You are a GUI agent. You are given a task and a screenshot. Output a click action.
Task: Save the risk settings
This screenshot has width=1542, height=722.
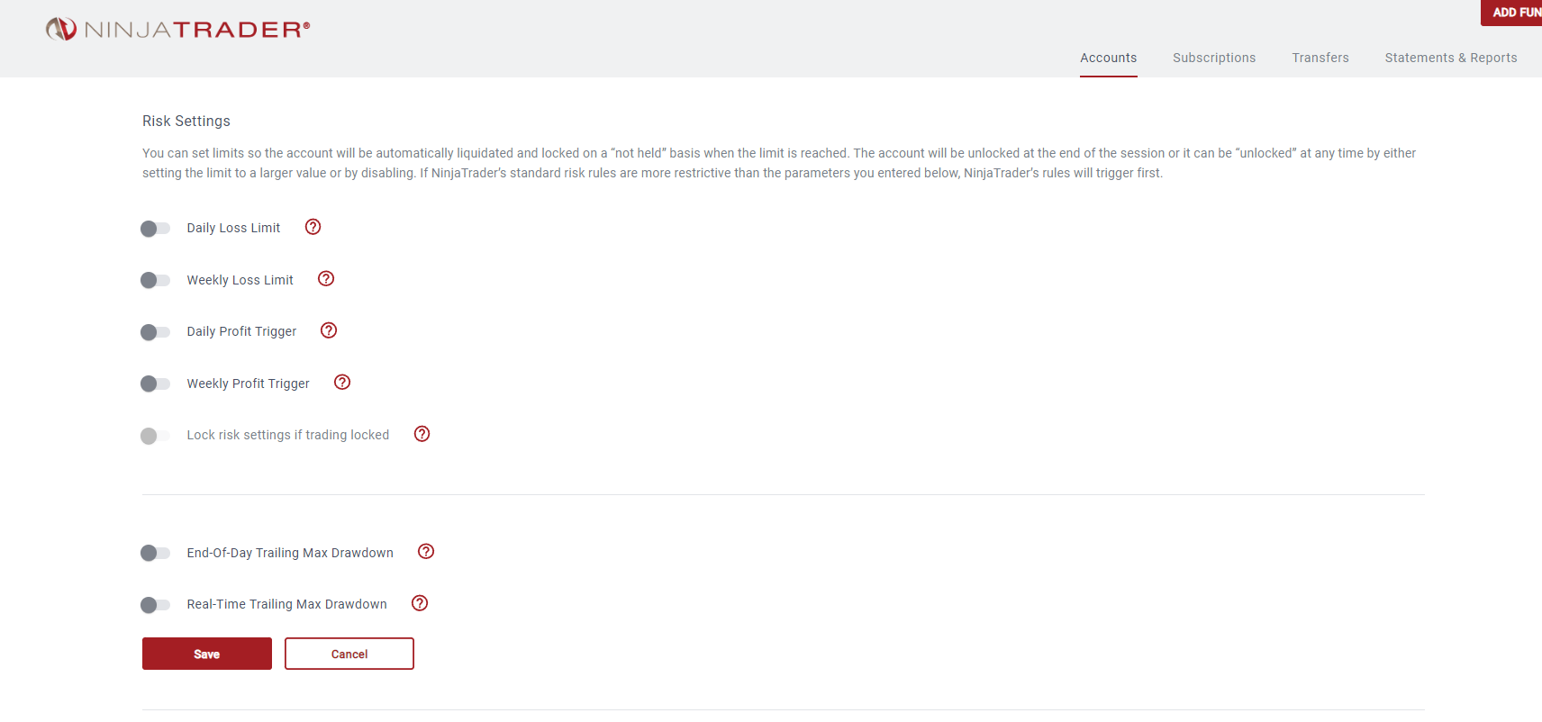207,654
